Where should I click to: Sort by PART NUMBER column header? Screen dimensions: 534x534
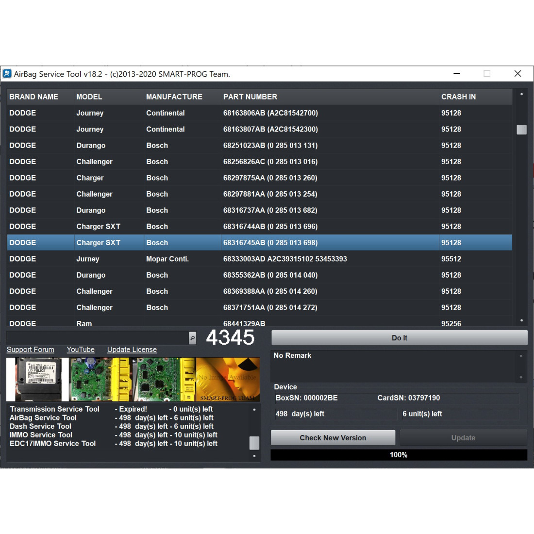pos(250,97)
